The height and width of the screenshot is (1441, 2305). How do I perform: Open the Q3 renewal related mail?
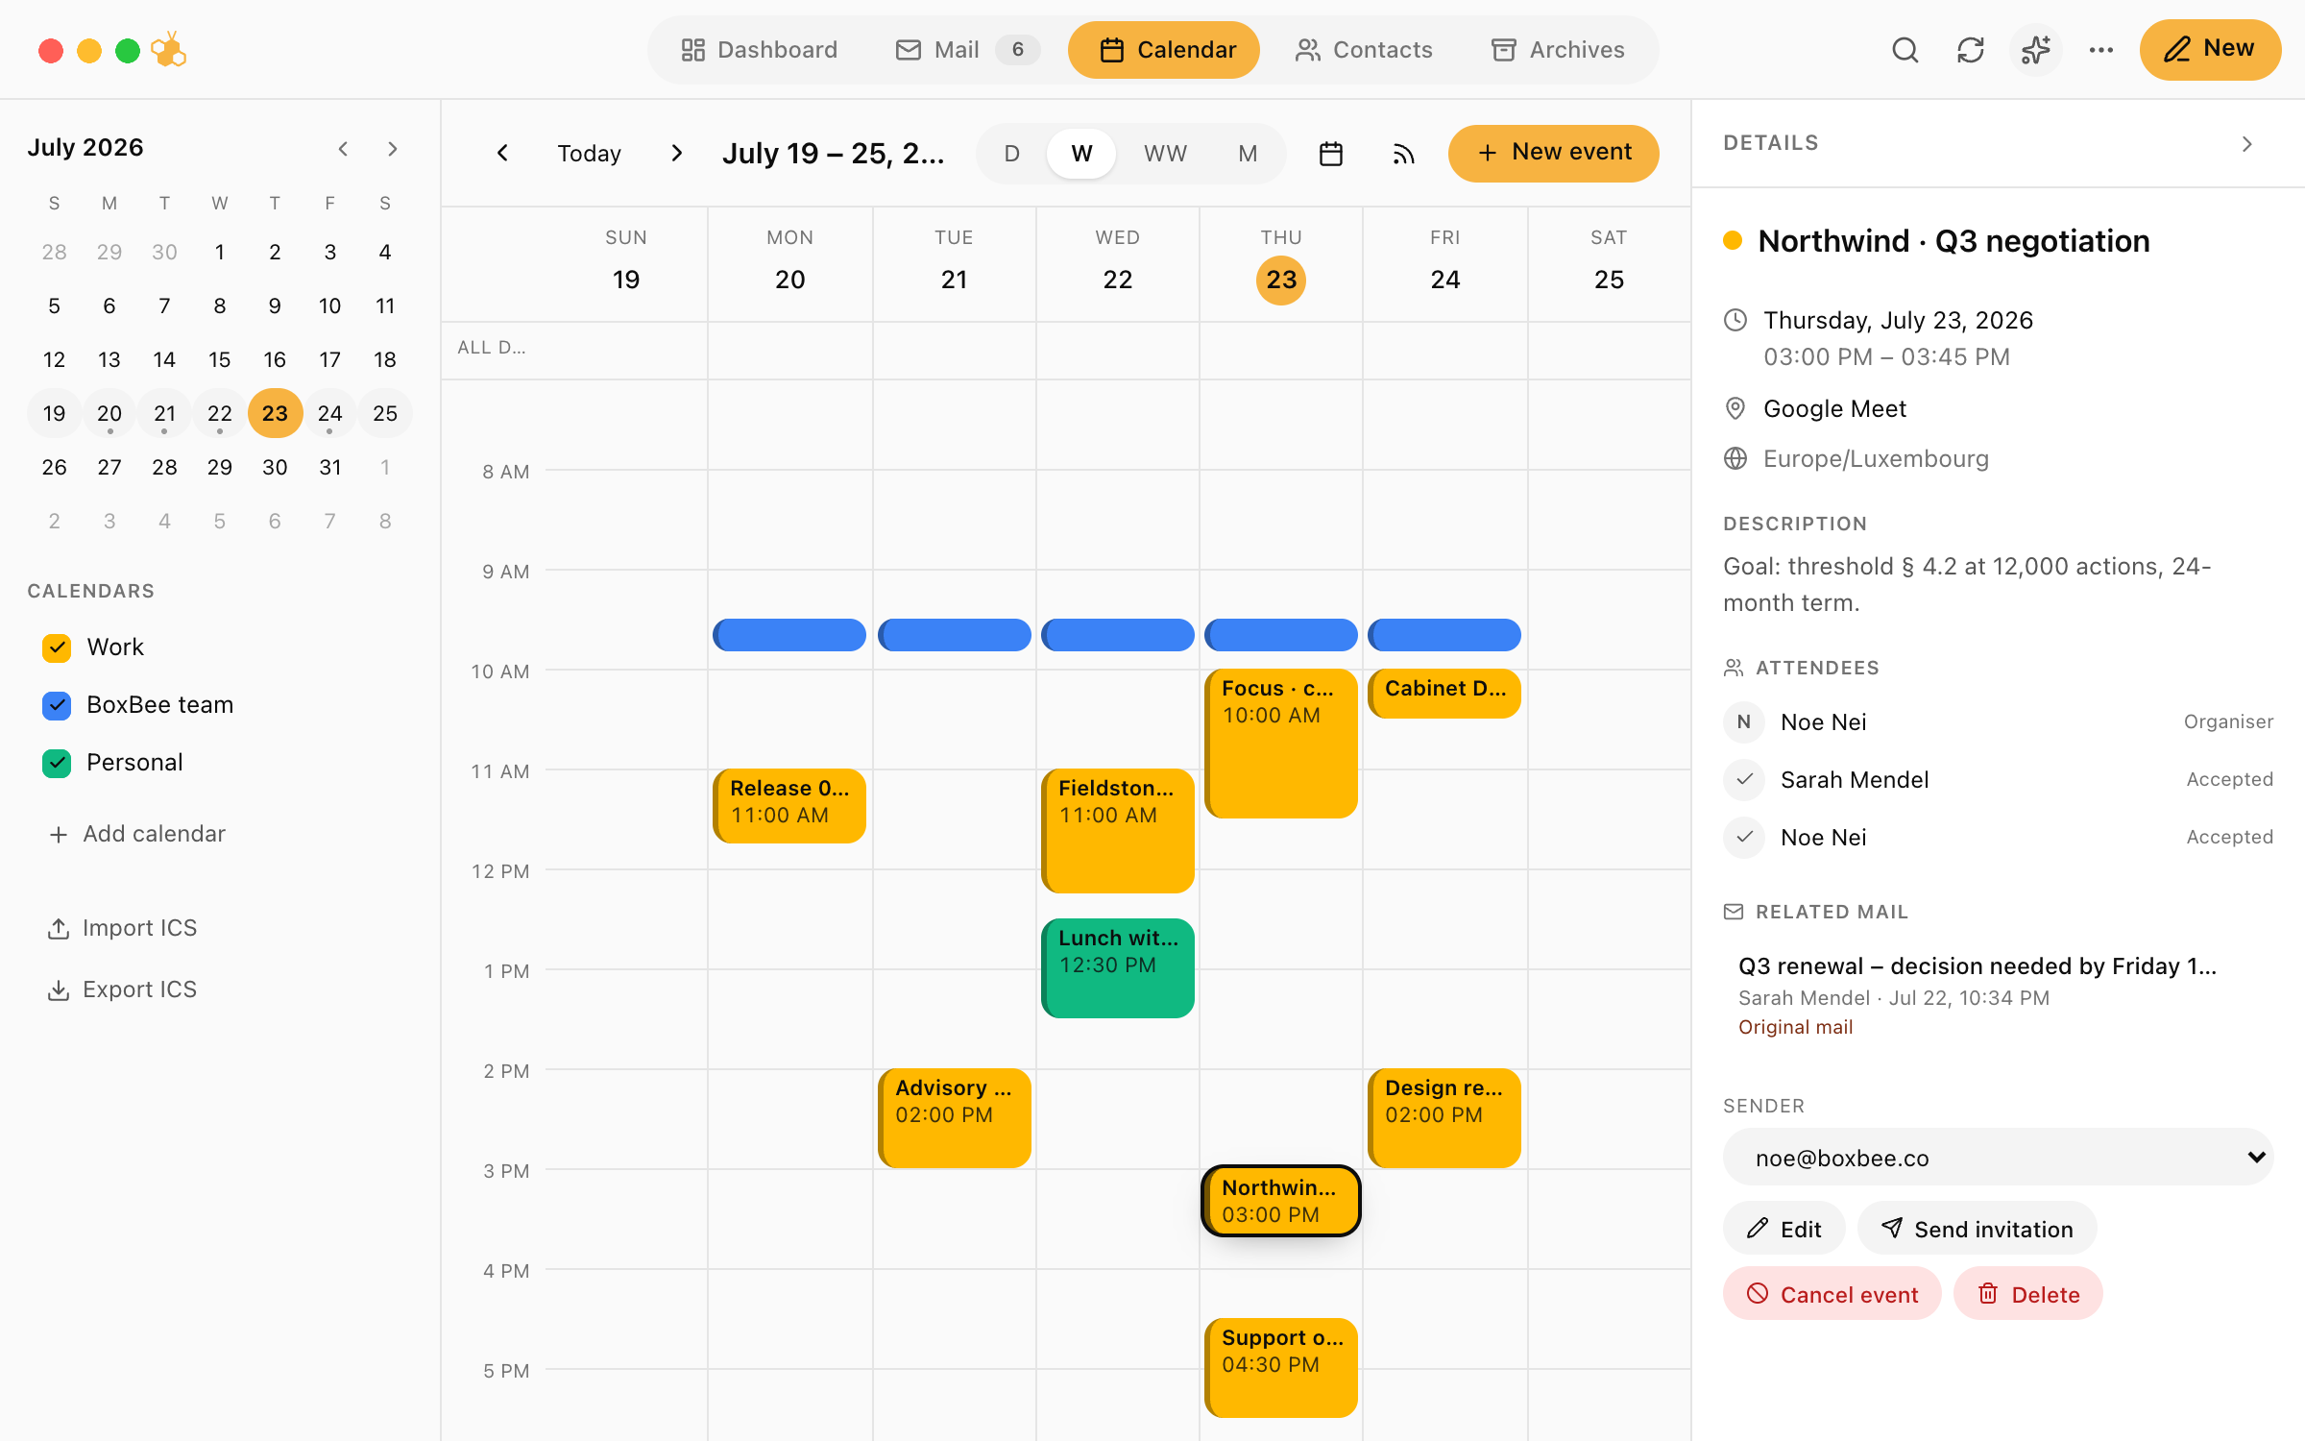[x=1999, y=994]
